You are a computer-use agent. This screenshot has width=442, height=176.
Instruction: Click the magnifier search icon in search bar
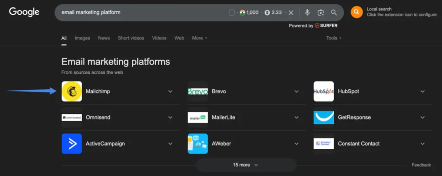[x=334, y=13]
